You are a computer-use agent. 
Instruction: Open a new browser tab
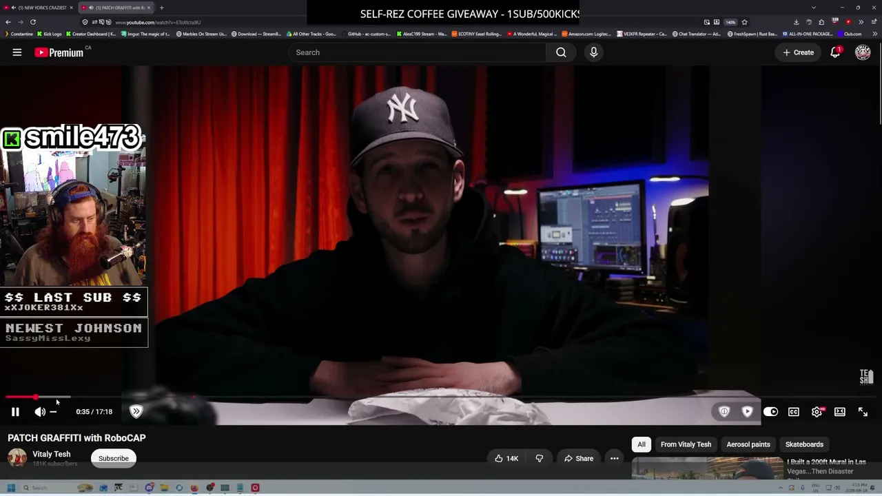161,8
